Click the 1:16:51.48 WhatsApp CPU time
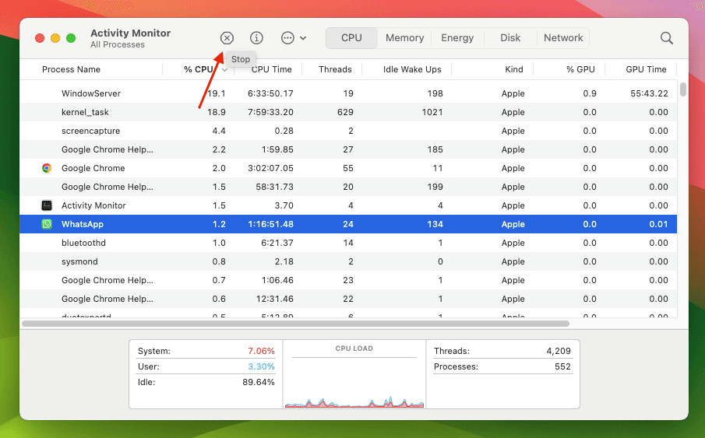 pos(270,224)
